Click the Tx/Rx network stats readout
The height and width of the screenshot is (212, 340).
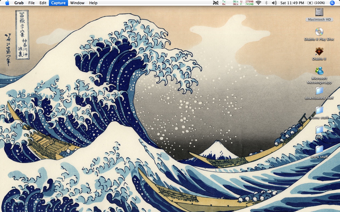[230, 3]
